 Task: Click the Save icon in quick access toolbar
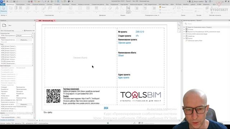14,1
